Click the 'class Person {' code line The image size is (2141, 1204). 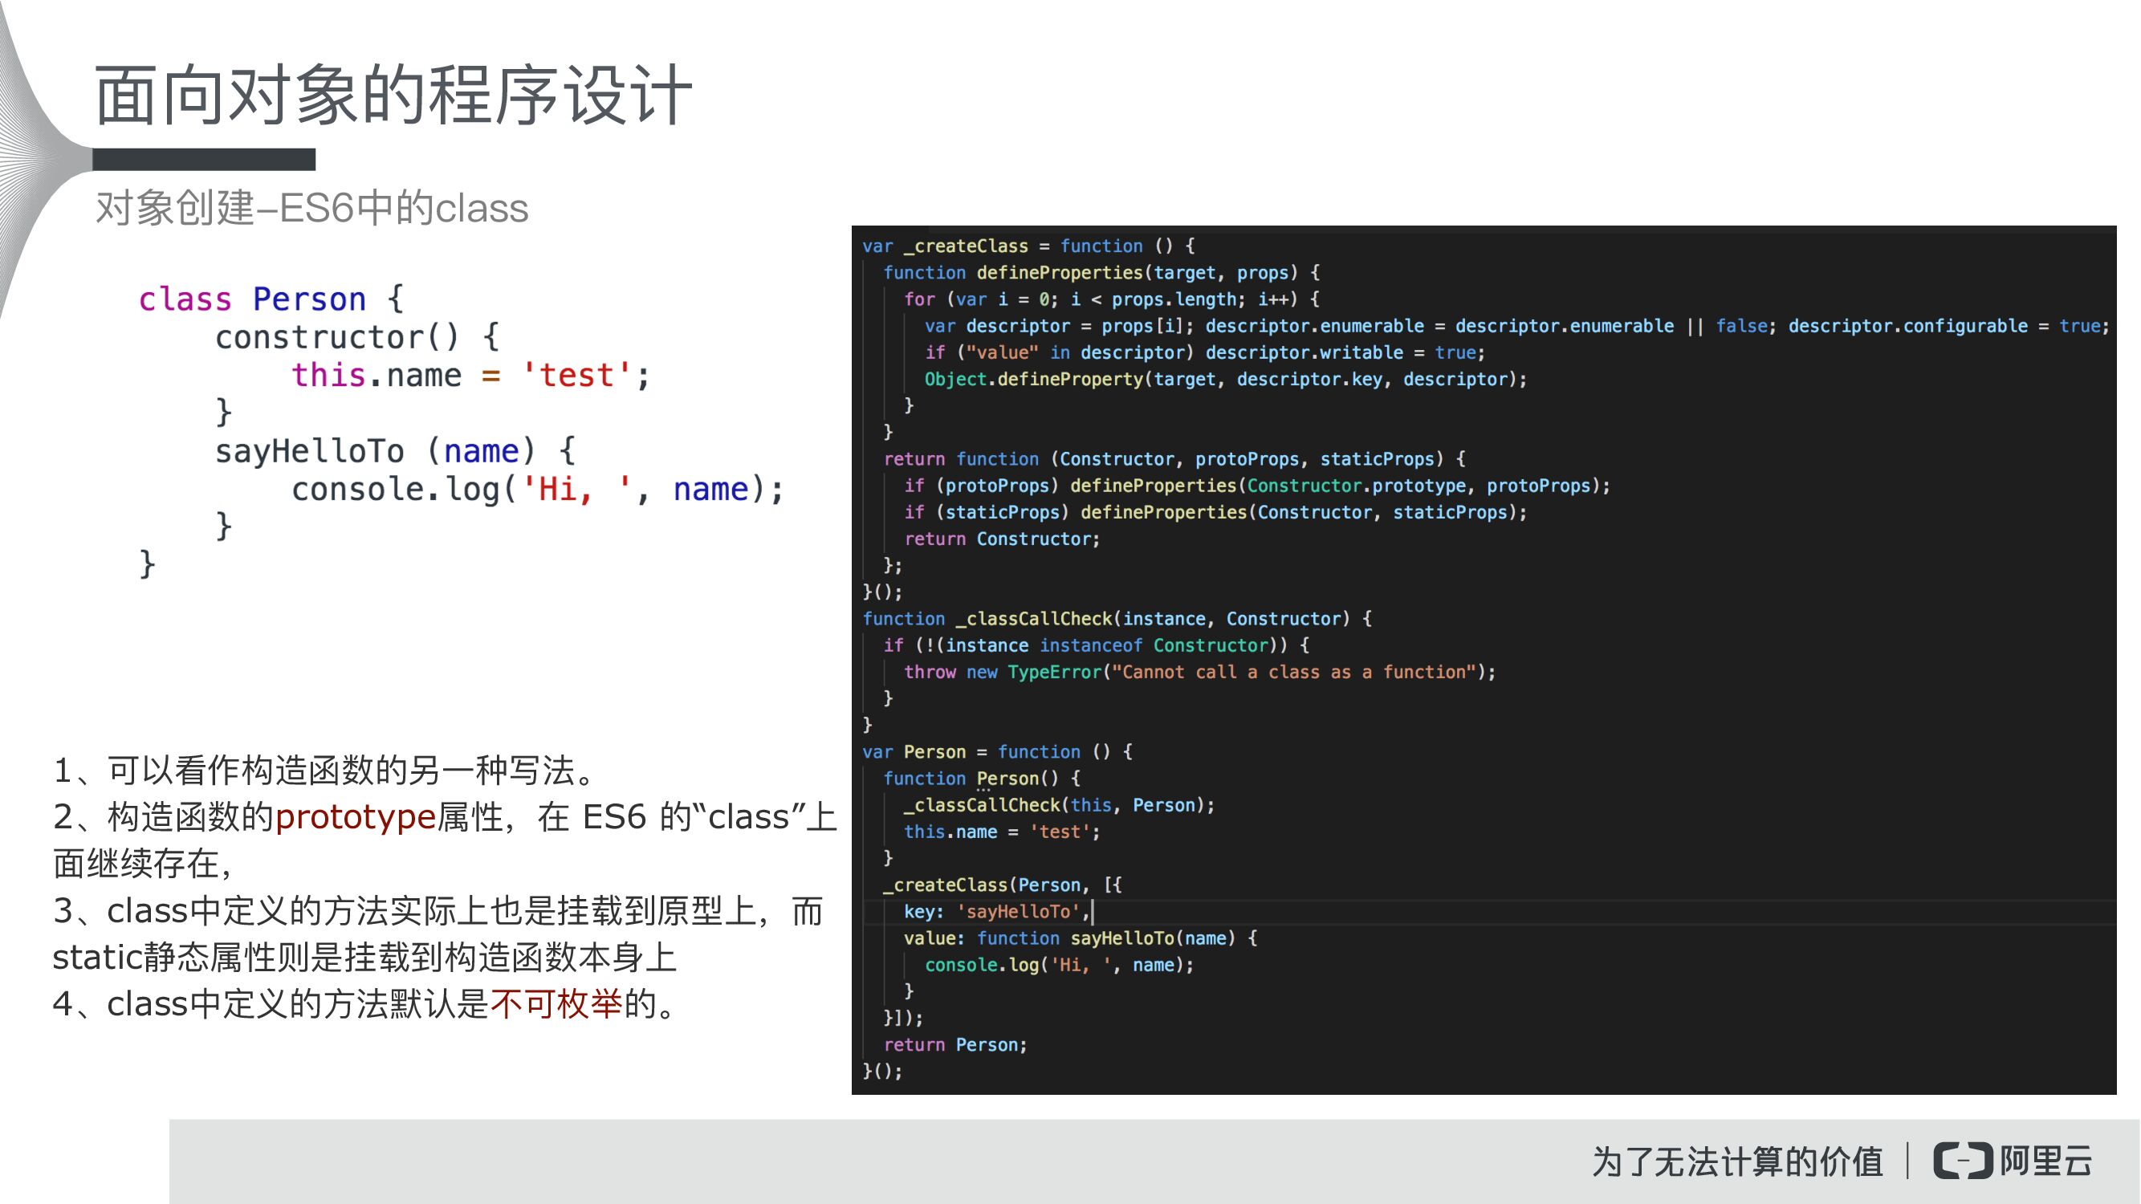tap(267, 299)
